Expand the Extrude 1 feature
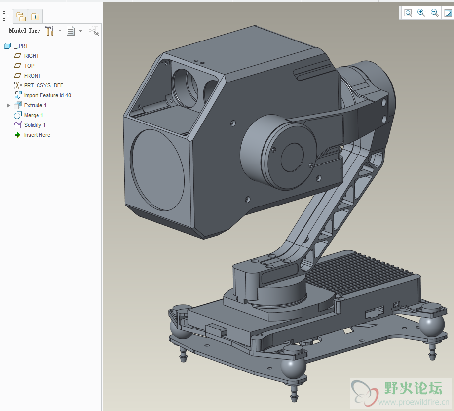This screenshot has height=411, width=454. coord(8,105)
